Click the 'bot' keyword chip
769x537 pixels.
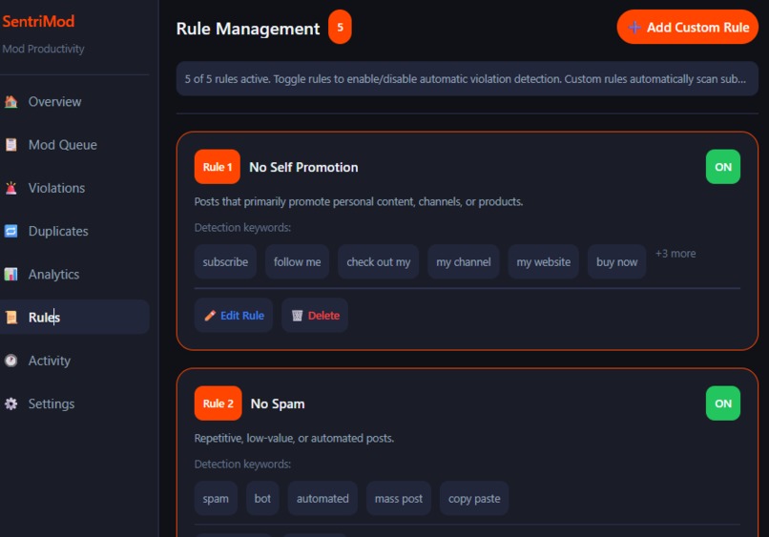click(262, 498)
